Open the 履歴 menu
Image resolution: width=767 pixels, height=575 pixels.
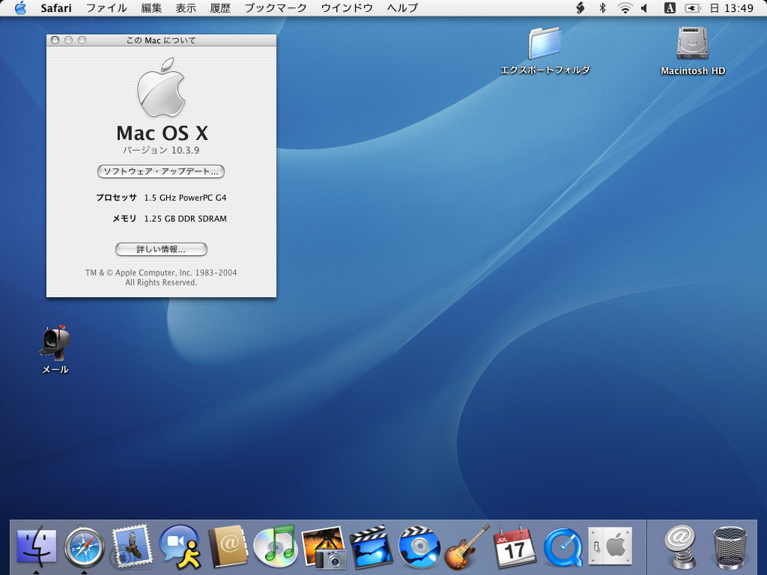[x=220, y=7]
